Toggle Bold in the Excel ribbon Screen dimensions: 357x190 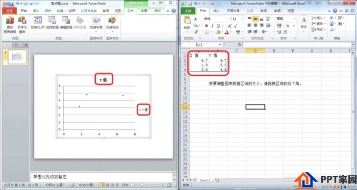point(206,25)
